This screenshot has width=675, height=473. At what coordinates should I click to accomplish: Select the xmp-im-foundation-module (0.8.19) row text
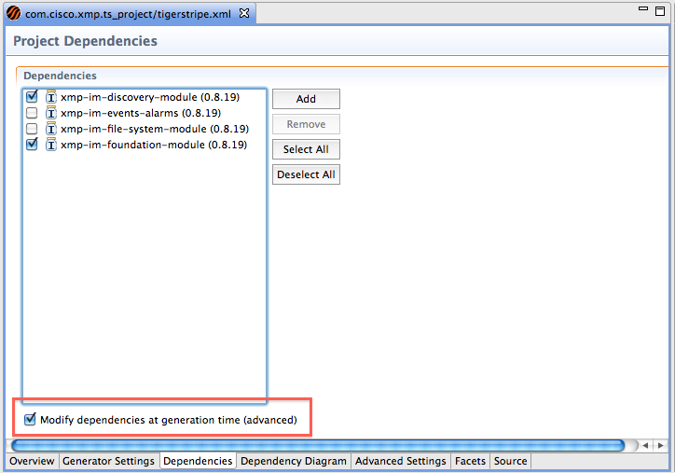coord(154,145)
